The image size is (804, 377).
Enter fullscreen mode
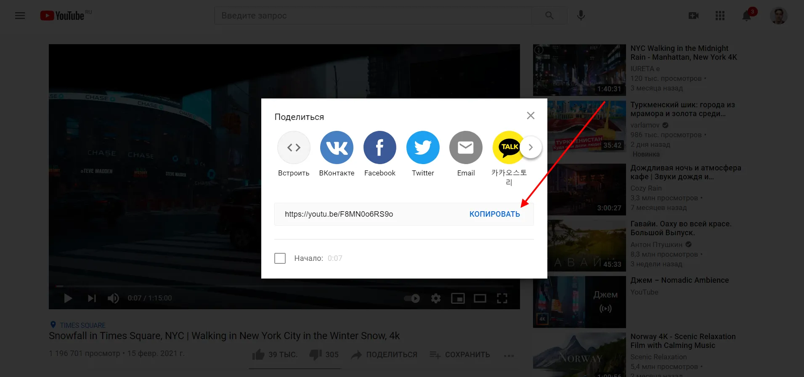point(502,298)
